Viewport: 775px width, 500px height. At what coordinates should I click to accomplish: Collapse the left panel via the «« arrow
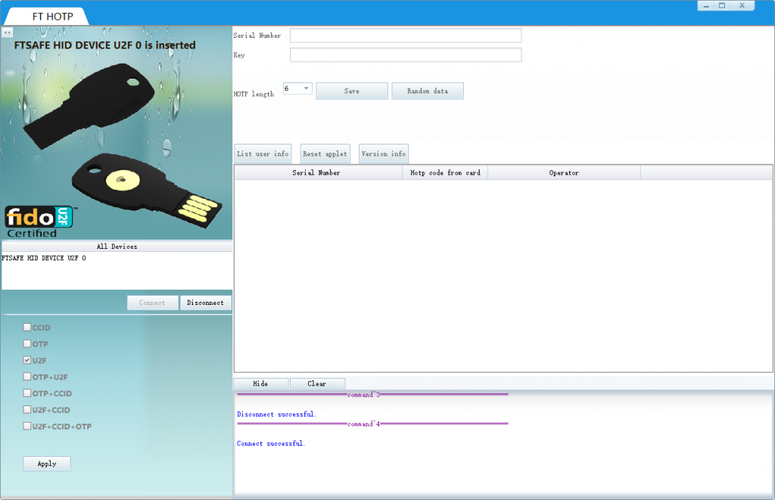(7, 32)
